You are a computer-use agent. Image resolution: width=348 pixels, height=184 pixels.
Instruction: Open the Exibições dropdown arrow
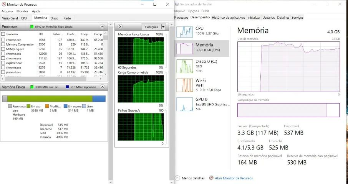[x=163, y=27]
